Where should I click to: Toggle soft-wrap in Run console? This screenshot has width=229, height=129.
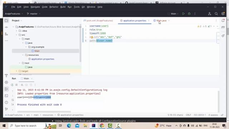pos(13,100)
